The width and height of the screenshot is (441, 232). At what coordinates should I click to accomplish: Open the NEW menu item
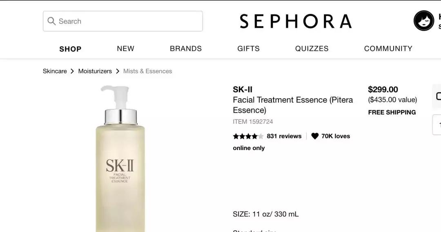pos(125,49)
